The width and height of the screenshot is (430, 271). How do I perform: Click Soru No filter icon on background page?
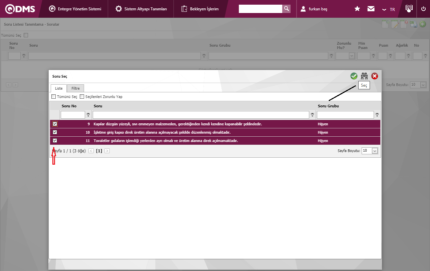click(x=24, y=56)
